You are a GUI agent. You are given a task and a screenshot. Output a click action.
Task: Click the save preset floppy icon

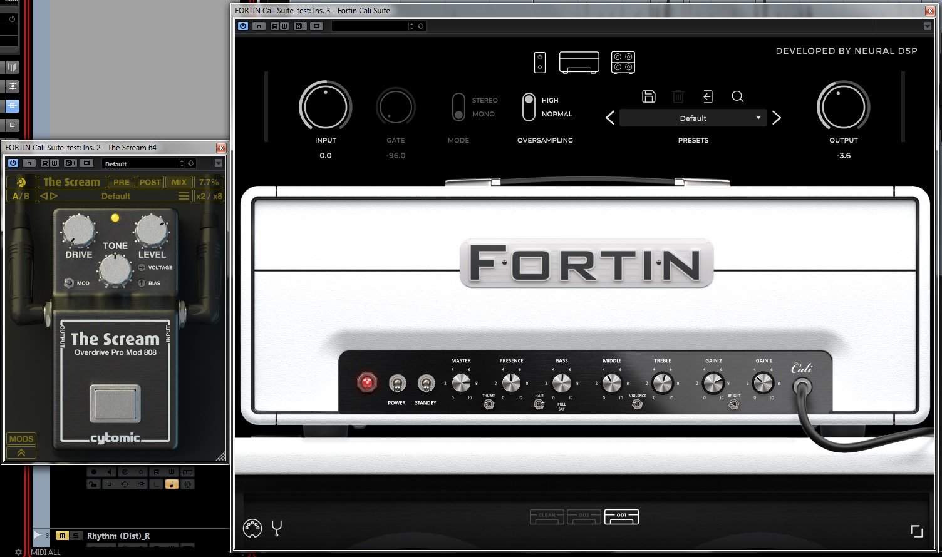pyautogui.click(x=649, y=96)
